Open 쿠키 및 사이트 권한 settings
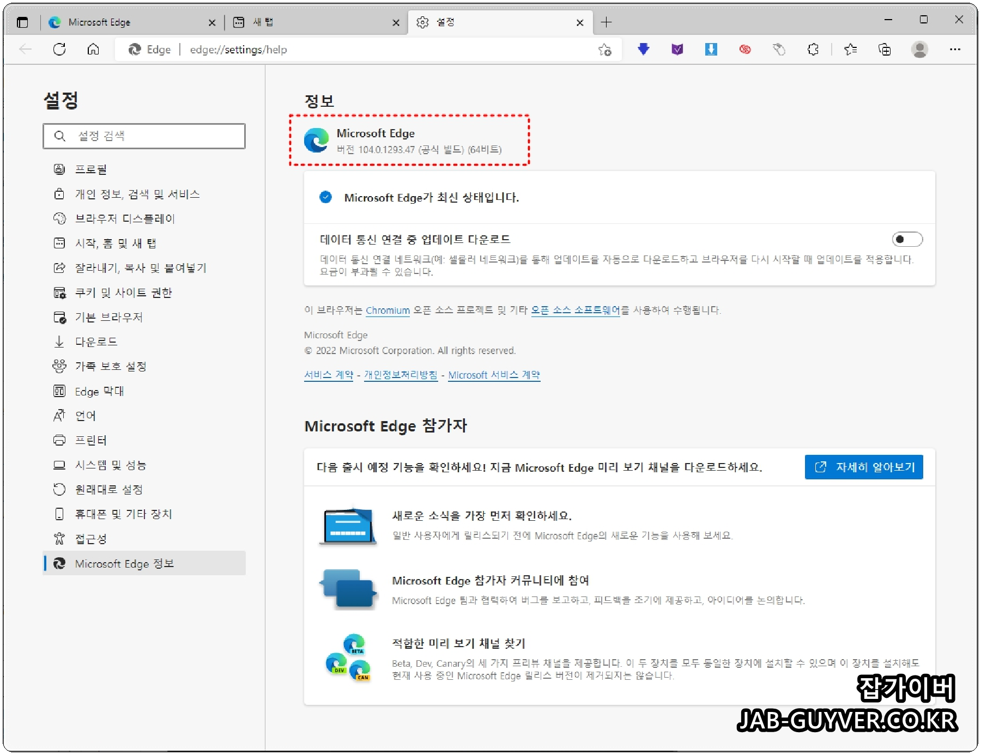 144,293
